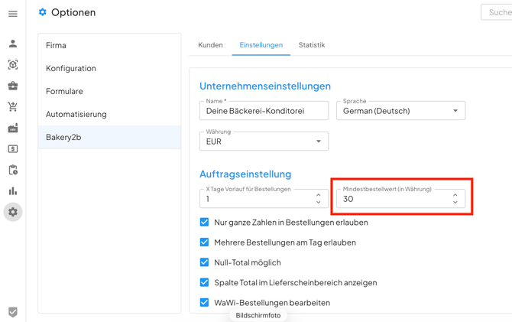Decrease Mindestbestellwert value
This screenshot has height=322, width=512.
pyautogui.click(x=455, y=203)
